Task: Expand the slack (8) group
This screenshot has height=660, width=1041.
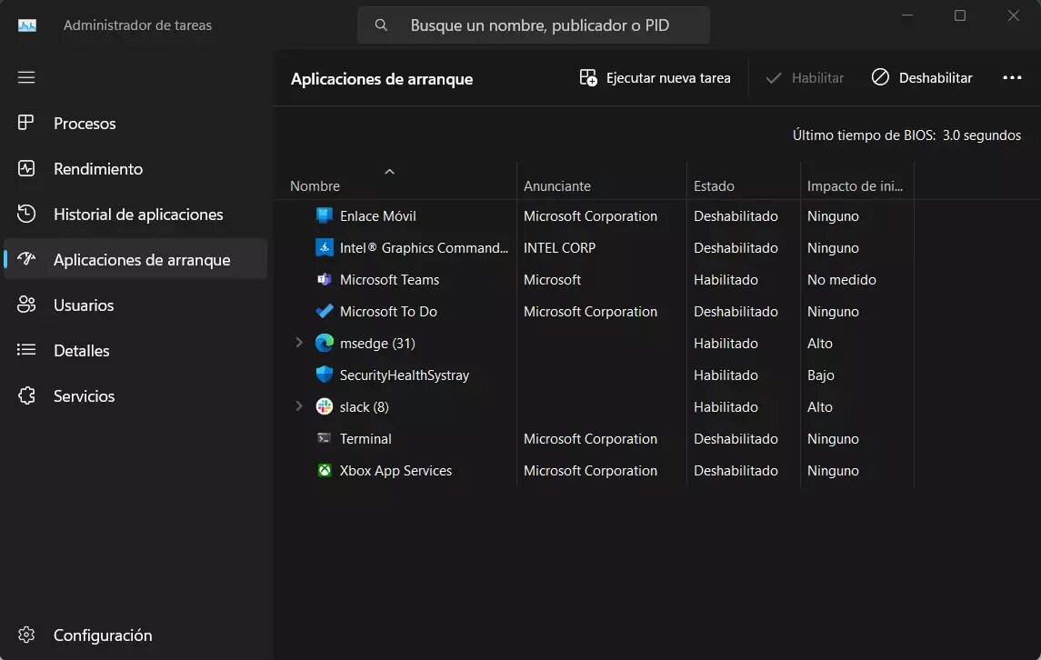Action: 299,407
